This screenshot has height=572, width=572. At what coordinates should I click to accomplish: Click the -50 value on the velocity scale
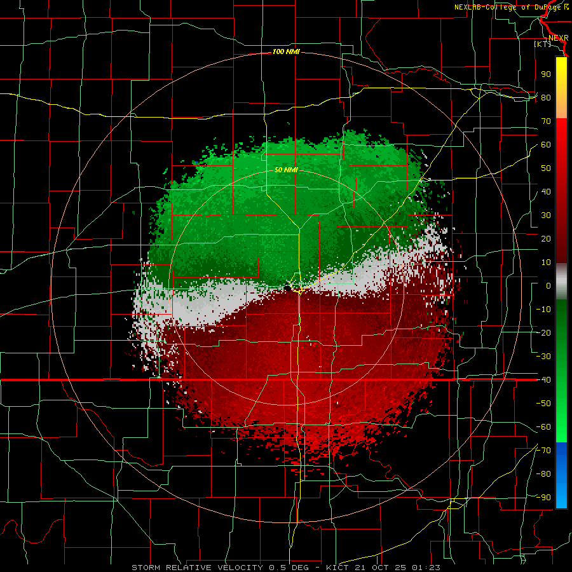pyautogui.click(x=543, y=404)
